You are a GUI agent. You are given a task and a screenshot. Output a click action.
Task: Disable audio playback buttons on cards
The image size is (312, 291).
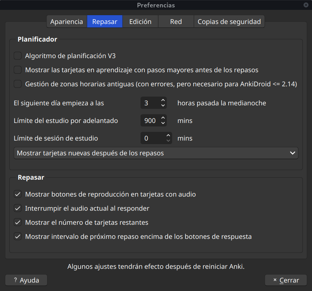point(18,194)
